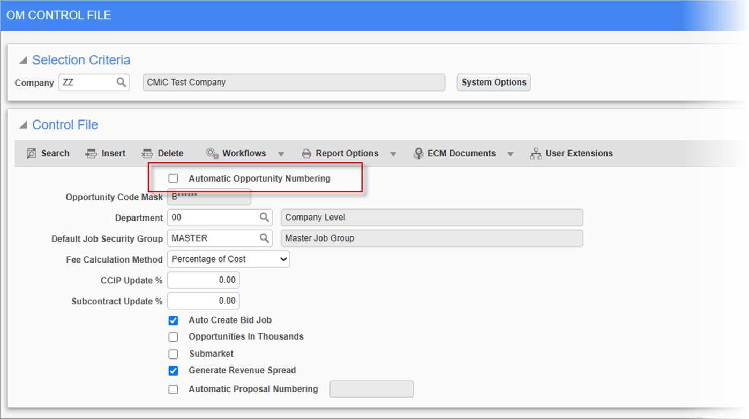Open the Company lookup magnifier
The height and width of the screenshot is (419, 749).
pyautogui.click(x=122, y=83)
